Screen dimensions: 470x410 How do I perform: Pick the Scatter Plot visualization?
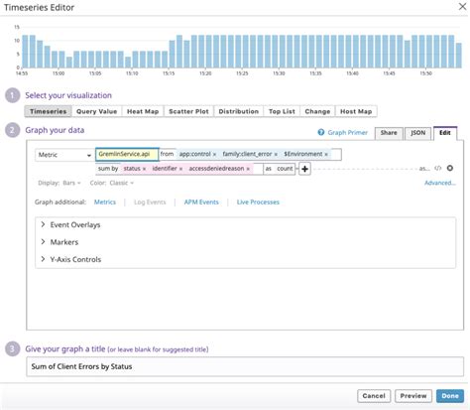pyautogui.click(x=188, y=111)
